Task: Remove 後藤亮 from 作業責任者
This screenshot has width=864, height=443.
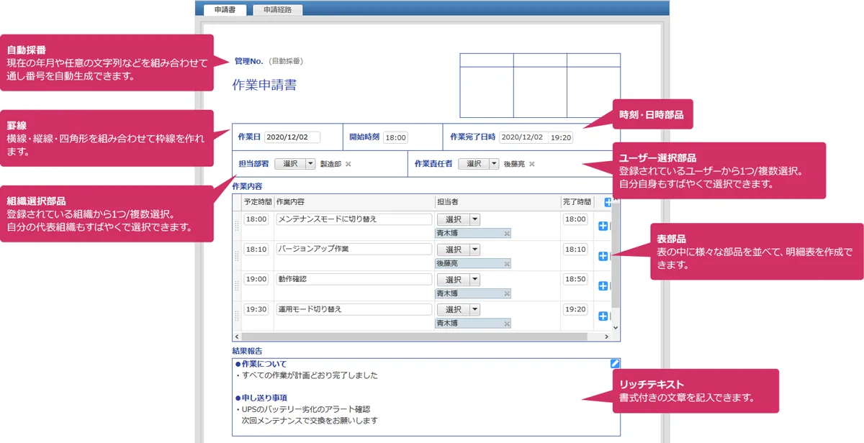Action: [532, 164]
